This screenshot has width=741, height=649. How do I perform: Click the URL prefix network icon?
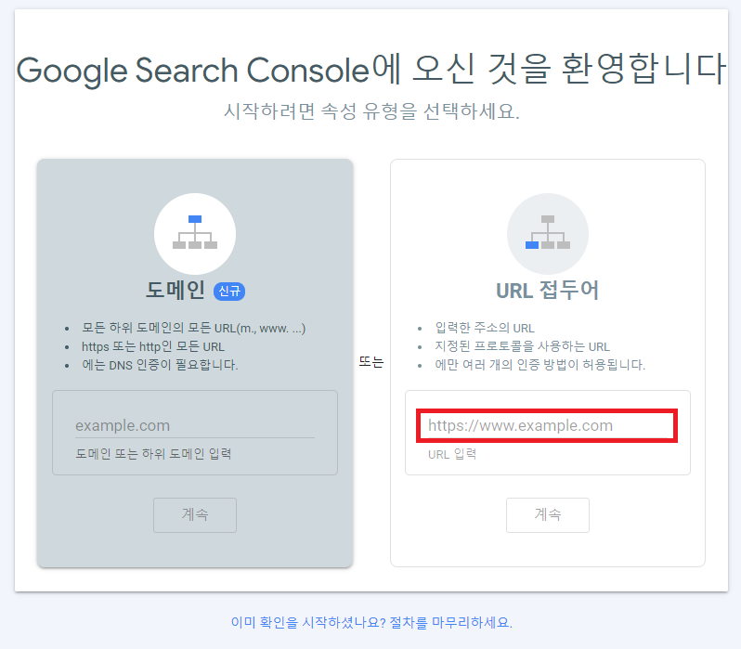point(547,233)
